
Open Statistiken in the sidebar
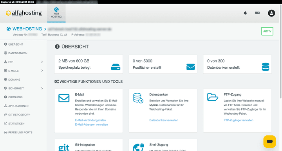coord(16,124)
